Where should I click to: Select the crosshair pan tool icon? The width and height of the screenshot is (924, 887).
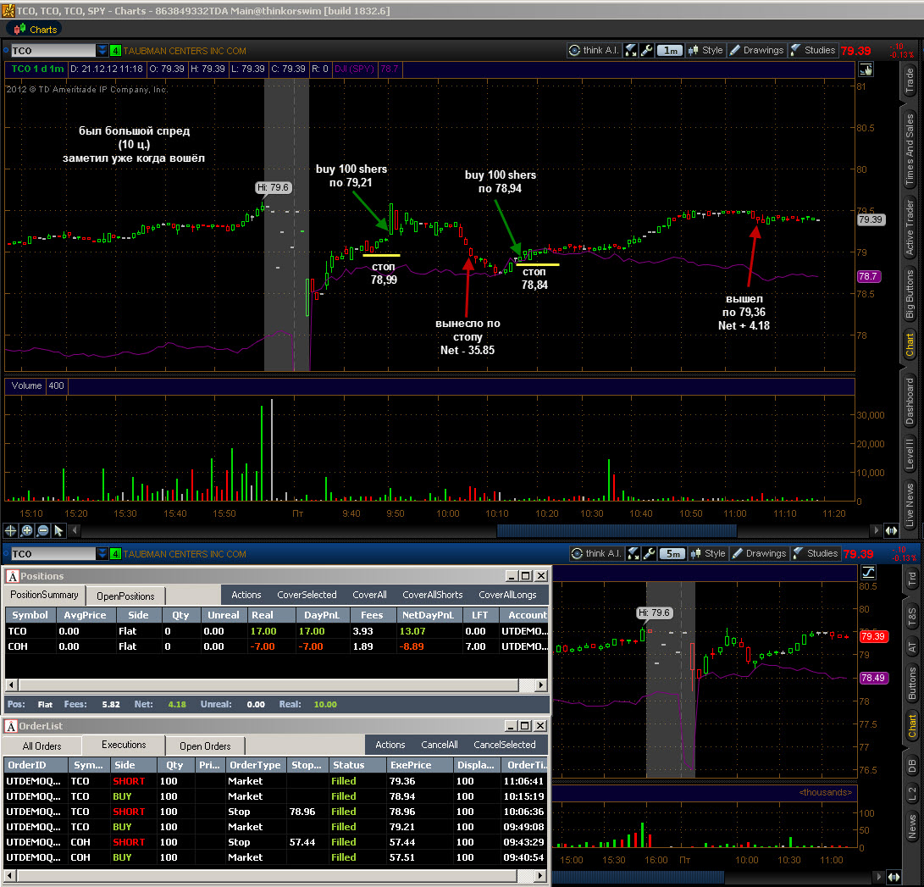(x=11, y=530)
